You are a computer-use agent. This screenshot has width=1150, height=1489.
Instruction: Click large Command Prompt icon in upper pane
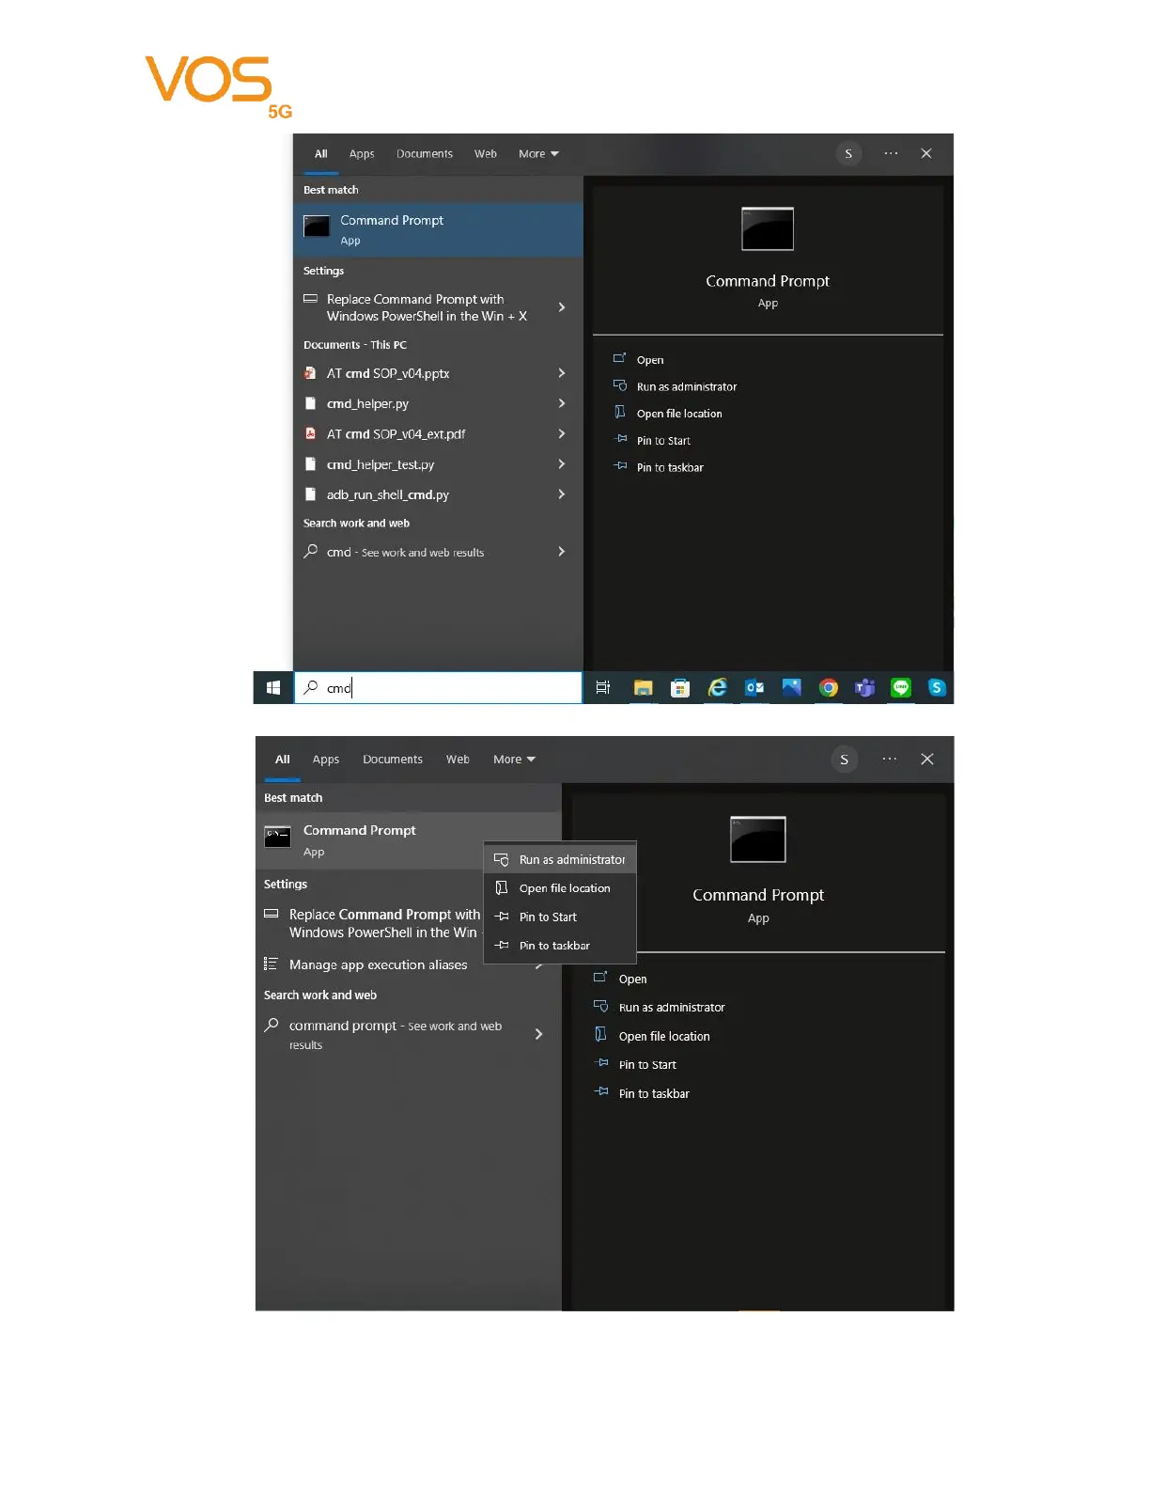(x=768, y=229)
